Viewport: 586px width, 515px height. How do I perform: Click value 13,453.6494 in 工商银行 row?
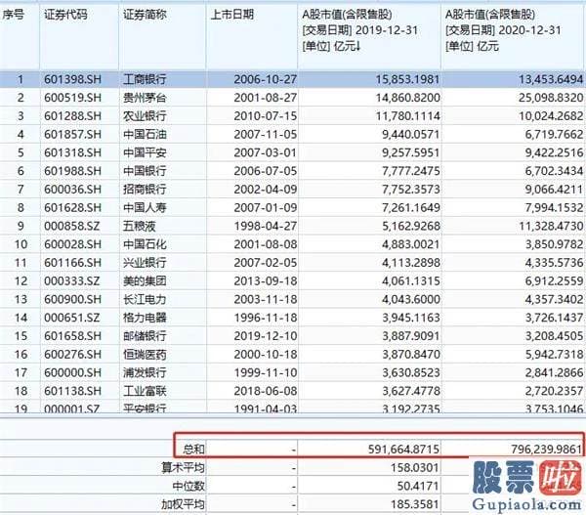pos(551,79)
